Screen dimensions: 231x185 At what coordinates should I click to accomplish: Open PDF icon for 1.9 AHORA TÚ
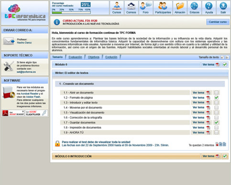208,132
